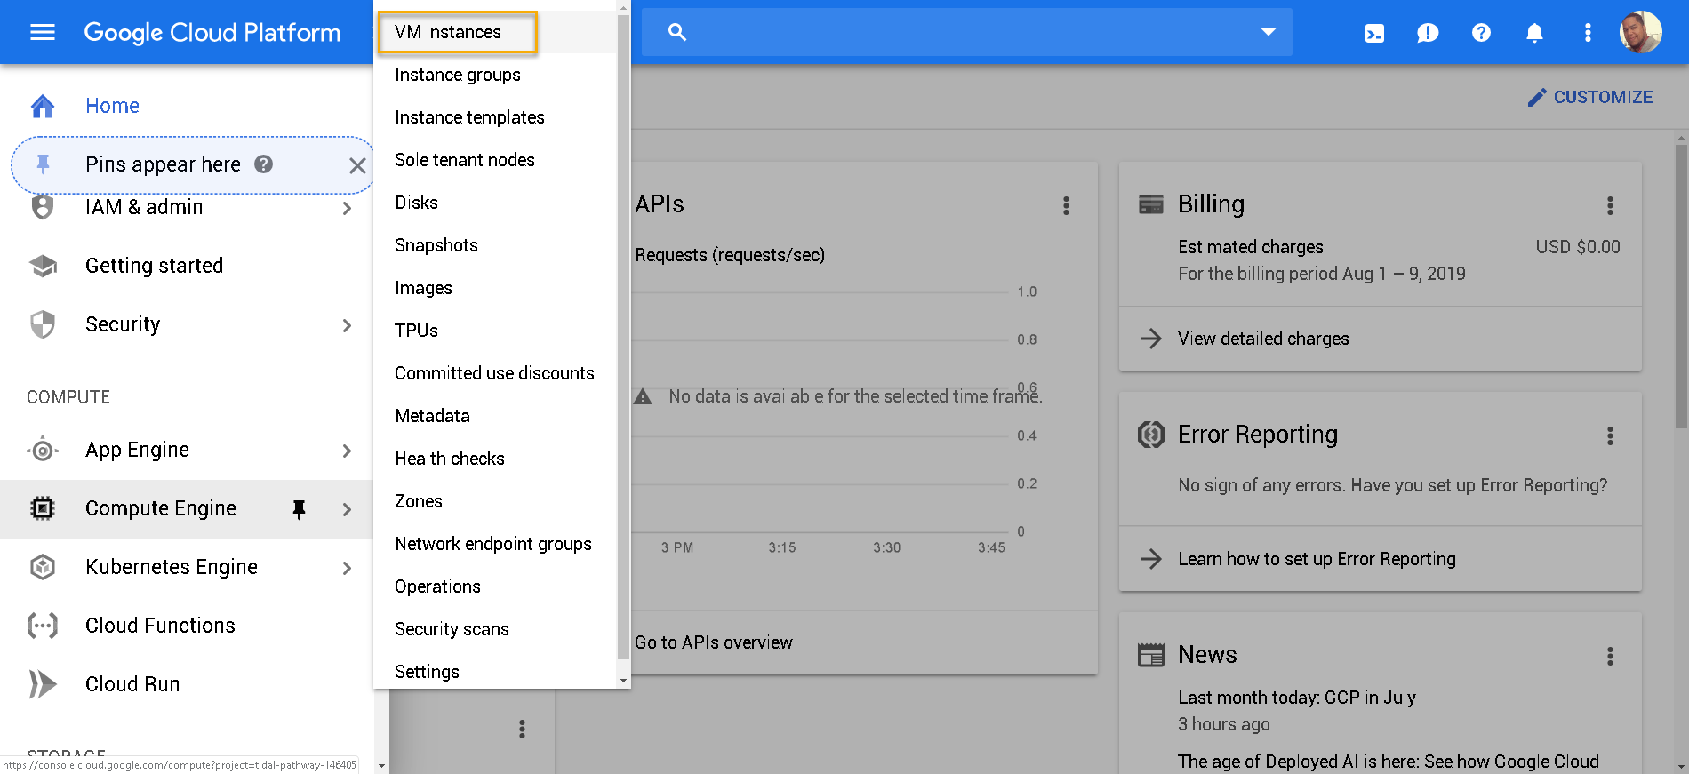Click the App Engine icon
Viewport: 1689px width, 774px height.
click(43, 450)
